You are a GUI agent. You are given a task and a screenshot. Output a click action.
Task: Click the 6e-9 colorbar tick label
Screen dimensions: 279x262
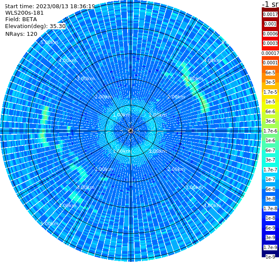pos(270,228)
